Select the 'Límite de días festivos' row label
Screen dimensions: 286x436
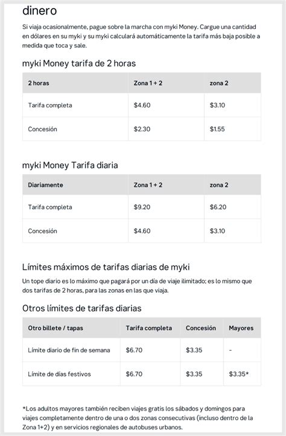click(x=59, y=374)
